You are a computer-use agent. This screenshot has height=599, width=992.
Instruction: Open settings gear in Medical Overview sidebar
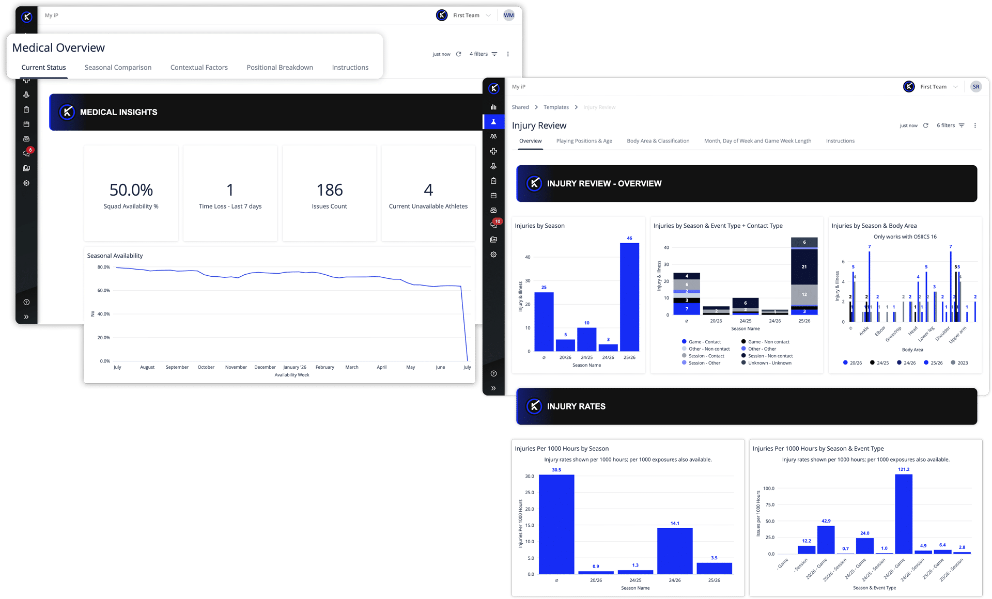[x=26, y=183]
